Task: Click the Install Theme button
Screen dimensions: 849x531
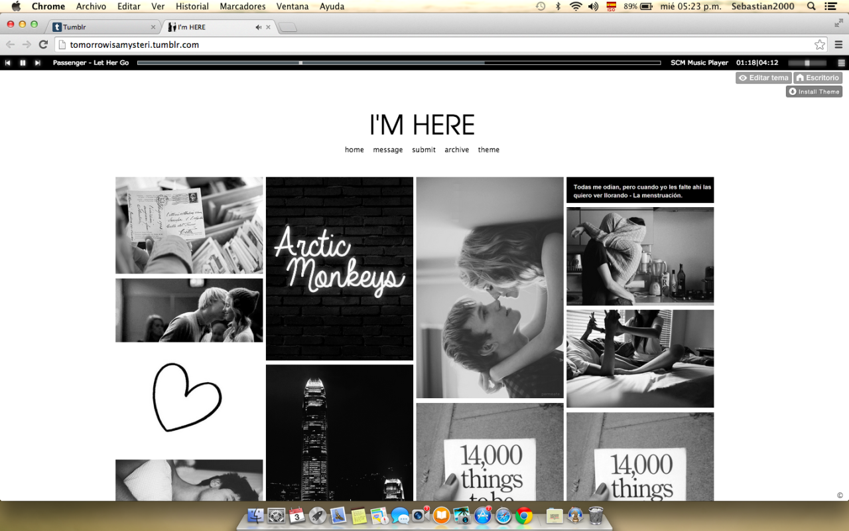Action: (814, 92)
